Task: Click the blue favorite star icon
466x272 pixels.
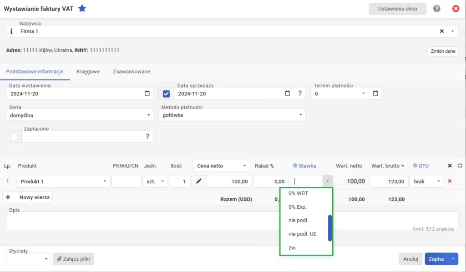Action: click(82, 8)
